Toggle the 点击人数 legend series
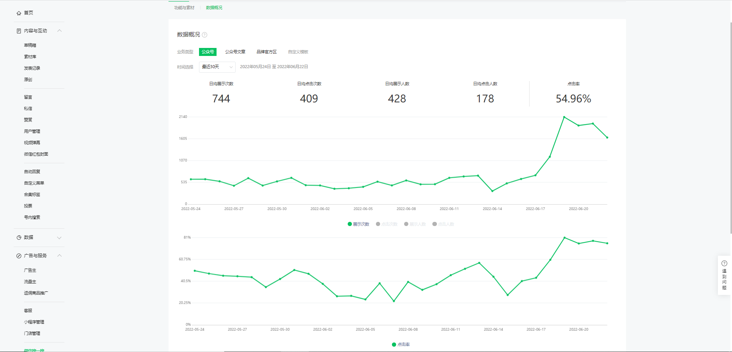 point(443,224)
